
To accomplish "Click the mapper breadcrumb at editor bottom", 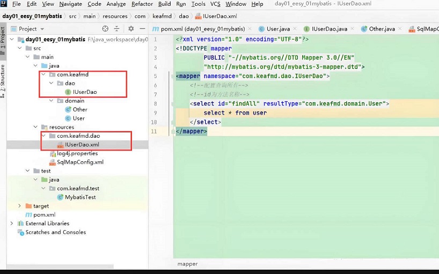I will coord(187,264).
